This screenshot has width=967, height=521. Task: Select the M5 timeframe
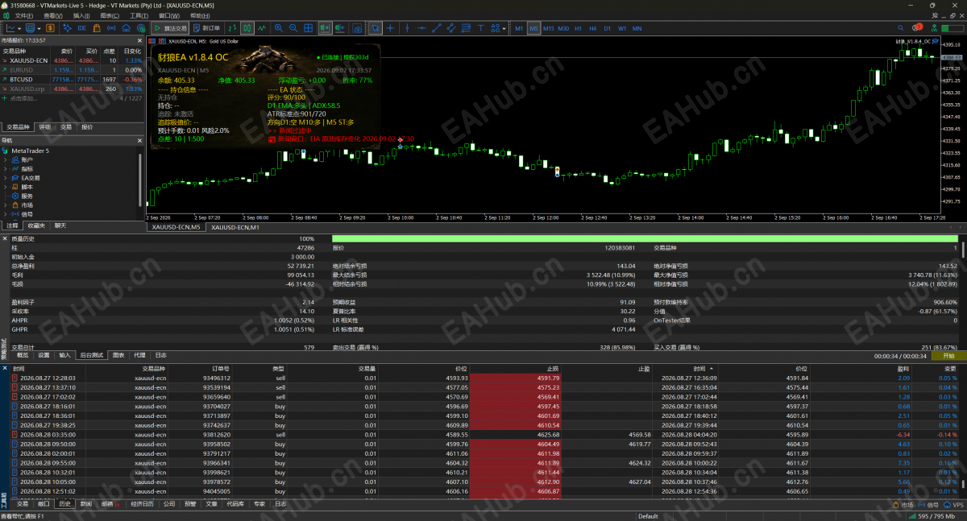(x=533, y=28)
